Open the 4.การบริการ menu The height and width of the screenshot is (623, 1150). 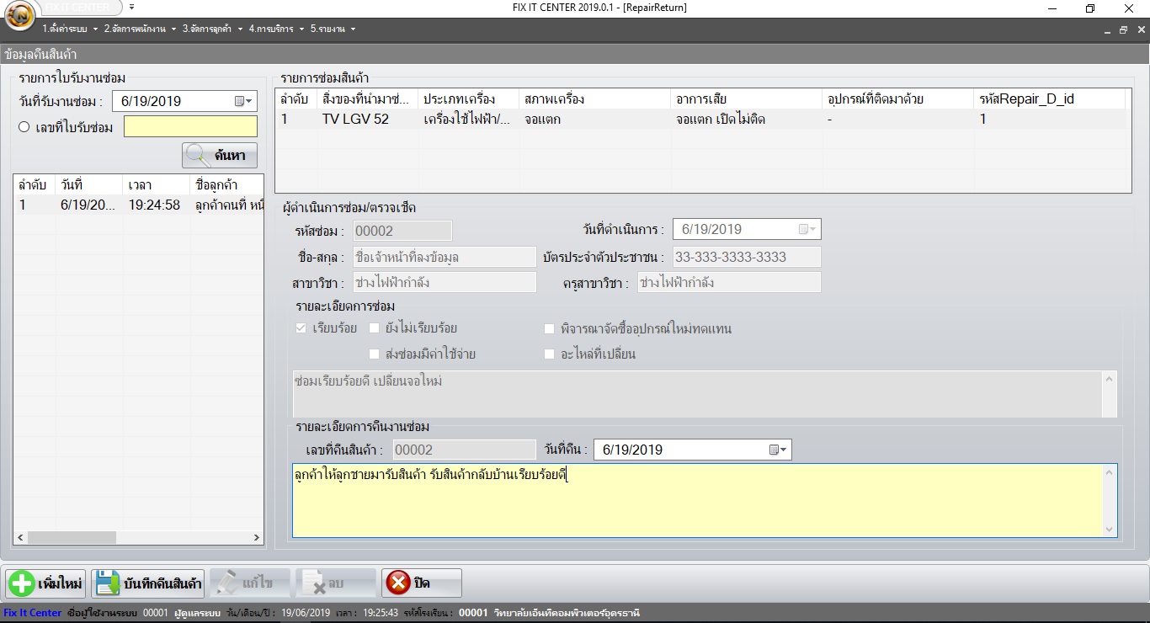click(271, 28)
